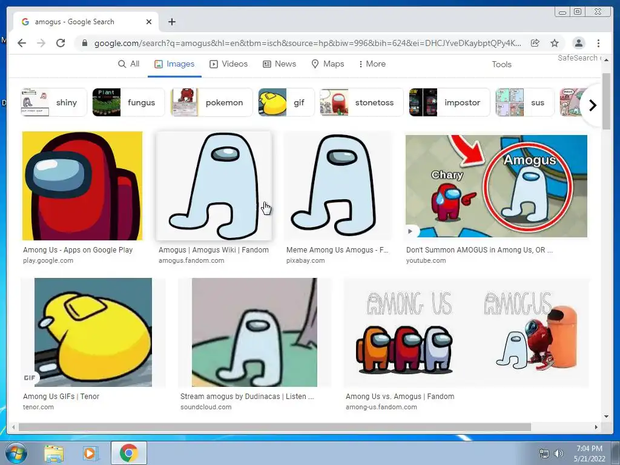
Task: Click the 'Stream amogus by Dudinacas' link
Action: click(247, 396)
